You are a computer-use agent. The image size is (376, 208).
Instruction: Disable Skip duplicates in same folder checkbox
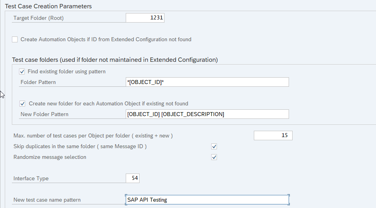click(214, 147)
